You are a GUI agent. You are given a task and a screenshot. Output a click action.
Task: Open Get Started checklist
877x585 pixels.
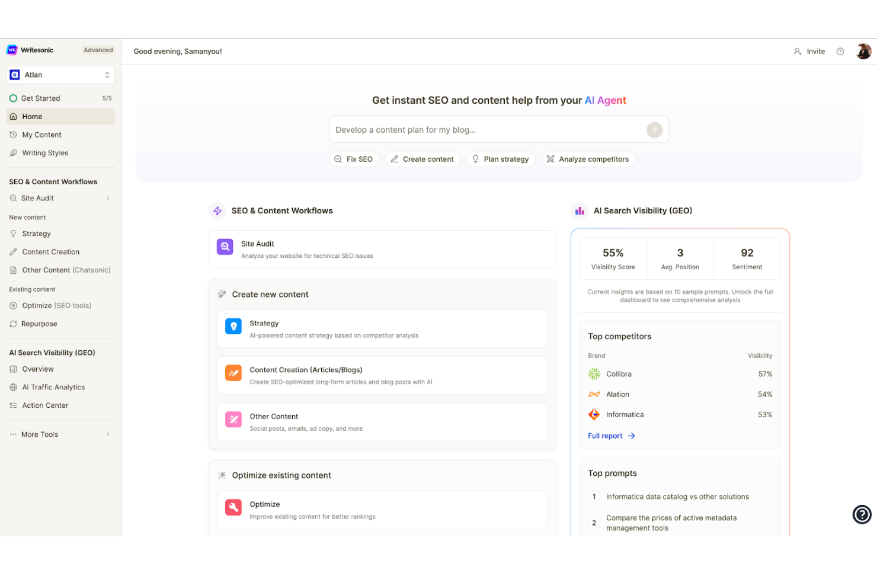pos(60,98)
